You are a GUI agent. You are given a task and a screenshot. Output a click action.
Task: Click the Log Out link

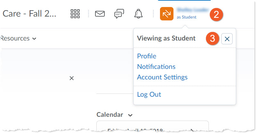tap(149, 94)
